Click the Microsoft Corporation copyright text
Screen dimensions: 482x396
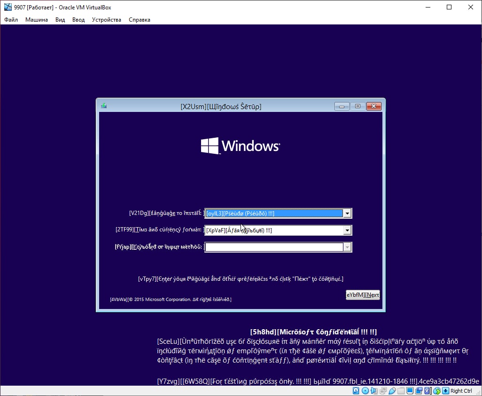pos(171,300)
